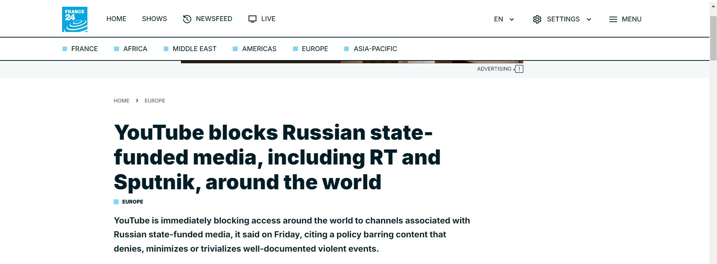Viewport: 717px width, 264px height.
Task: Click the breadcrumb arrow after Home
Action: (137, 100)
